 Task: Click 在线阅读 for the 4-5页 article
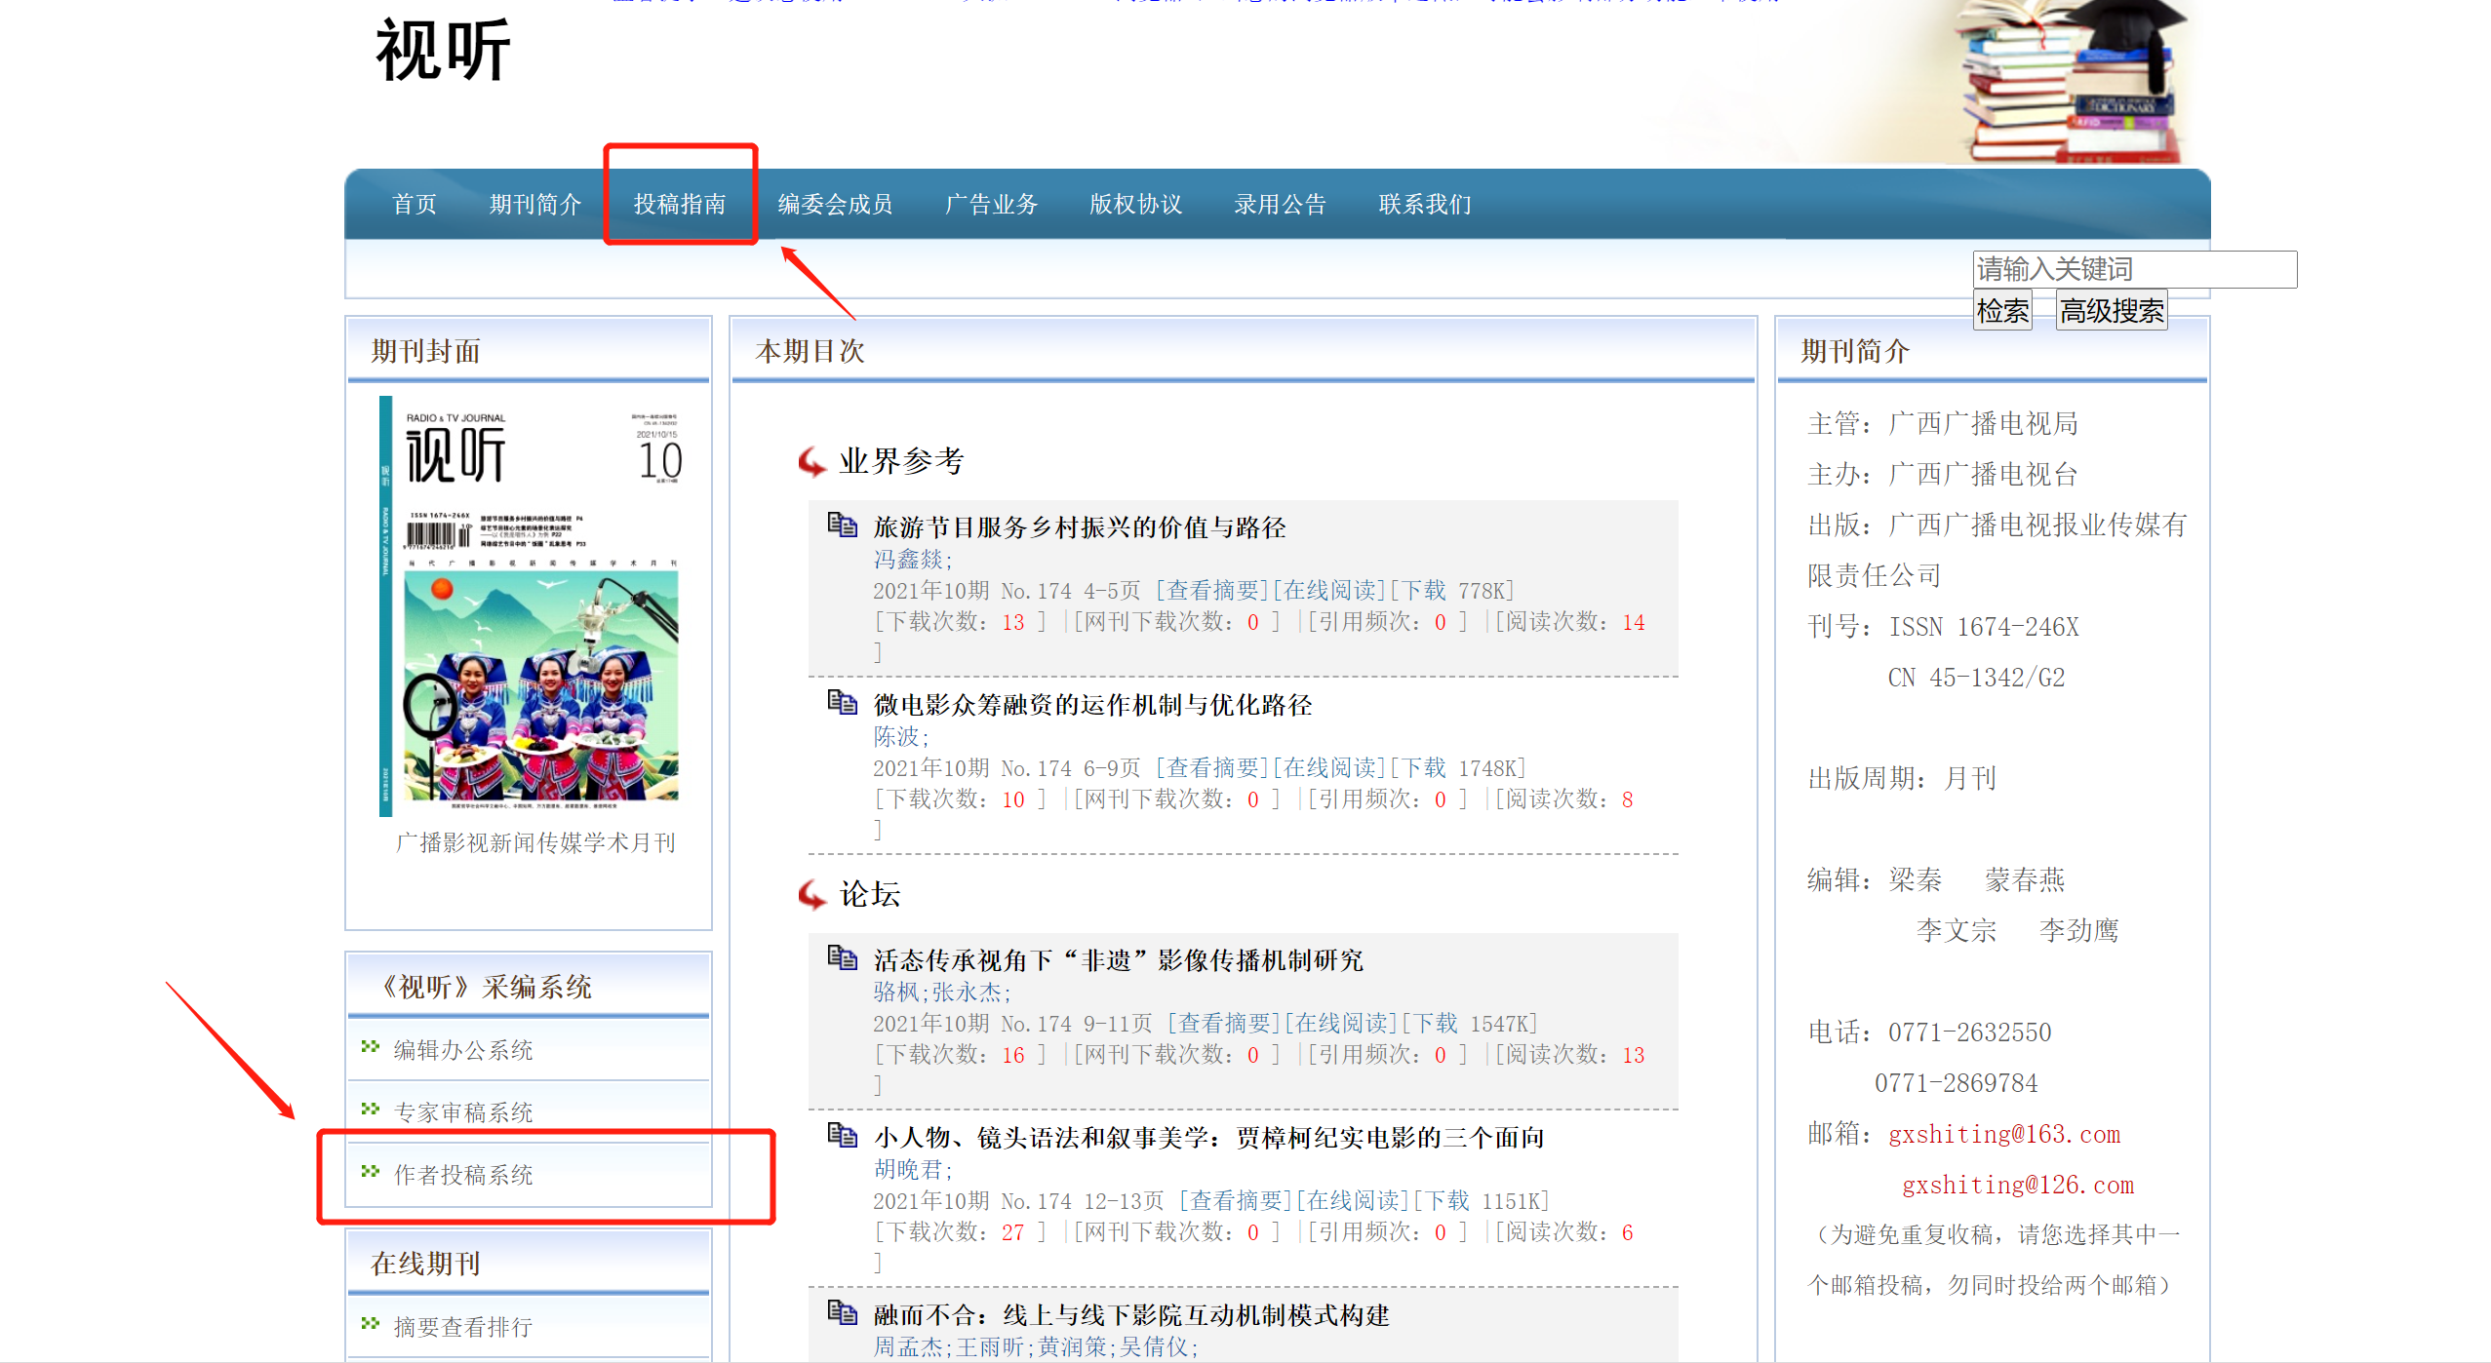(x=1329, y=590)
